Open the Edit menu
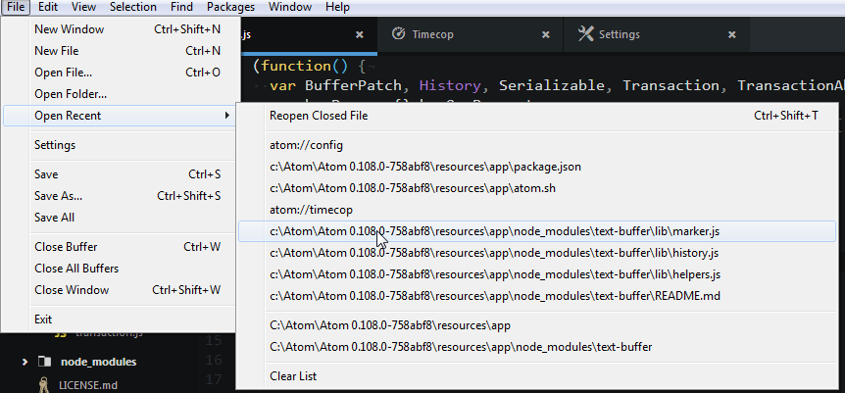This screenshot has width=845, height=393. [48, 7]
